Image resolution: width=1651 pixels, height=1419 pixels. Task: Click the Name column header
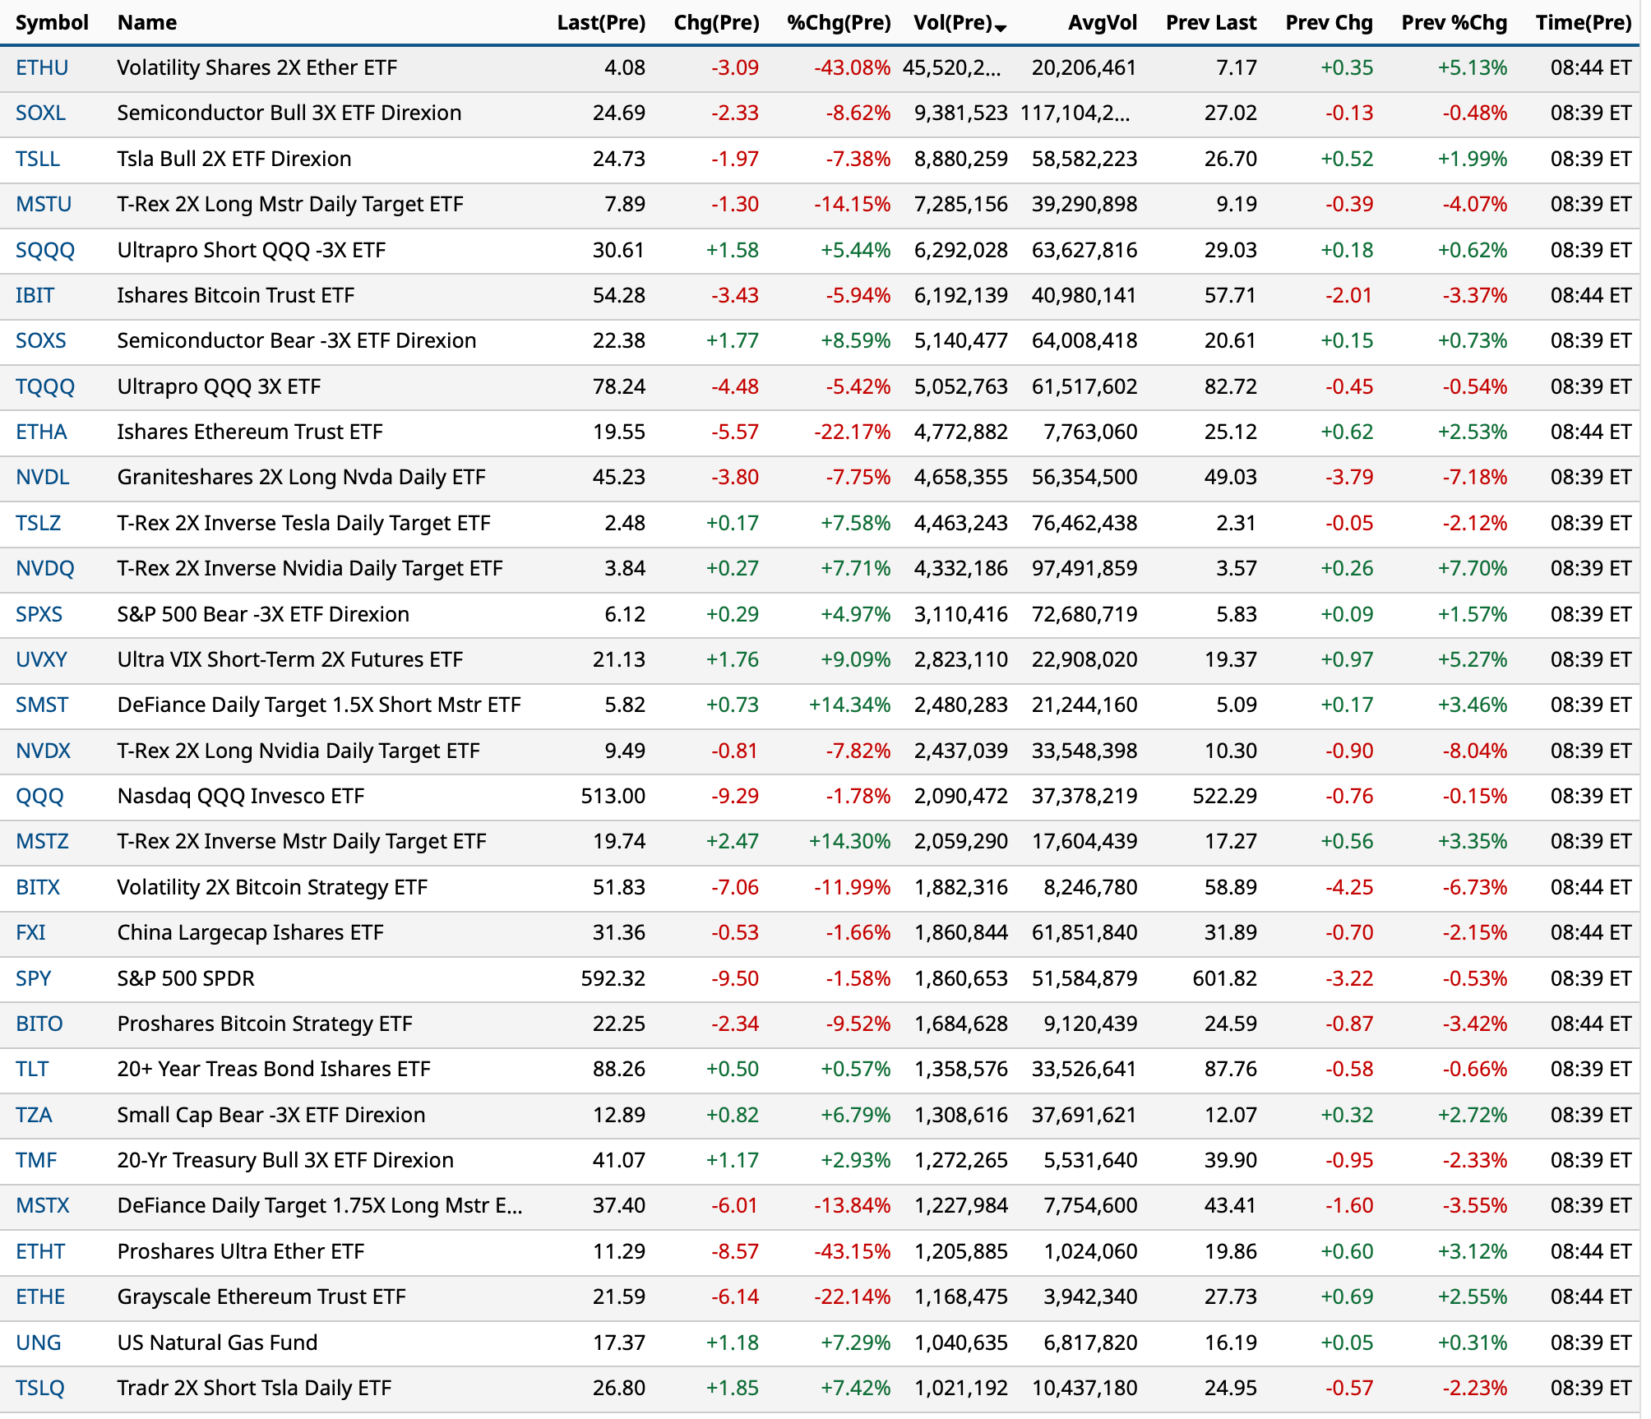click(x=146, y=23)
